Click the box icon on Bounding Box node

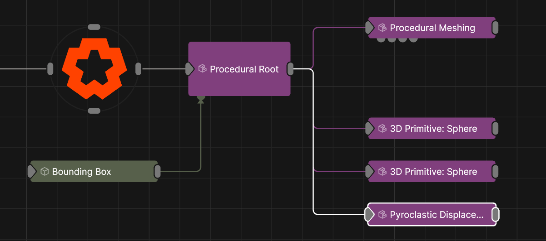point(45,172)
